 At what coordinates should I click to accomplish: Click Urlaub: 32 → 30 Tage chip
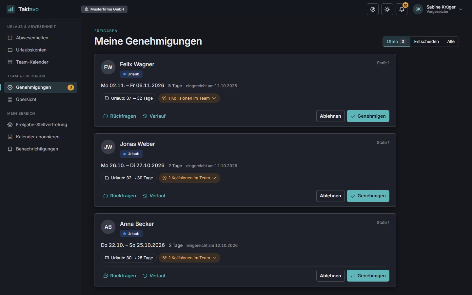[129, 178]
